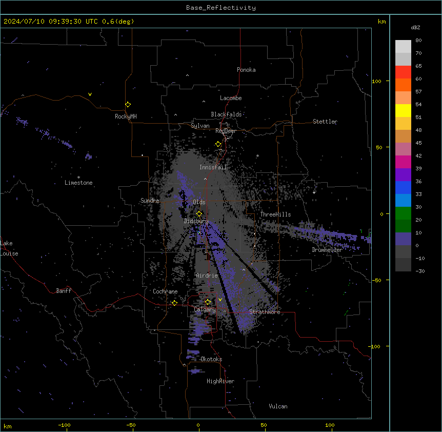
Task: Select the Didsbury label
Action: pyautogui.click(x=196, y=221)
